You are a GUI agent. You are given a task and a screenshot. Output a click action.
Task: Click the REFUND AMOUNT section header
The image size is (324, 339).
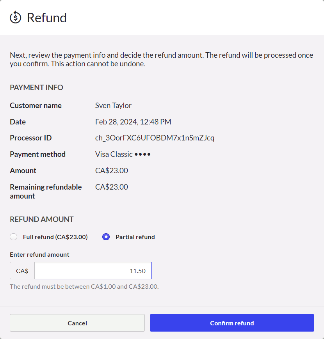click(42, 219)
